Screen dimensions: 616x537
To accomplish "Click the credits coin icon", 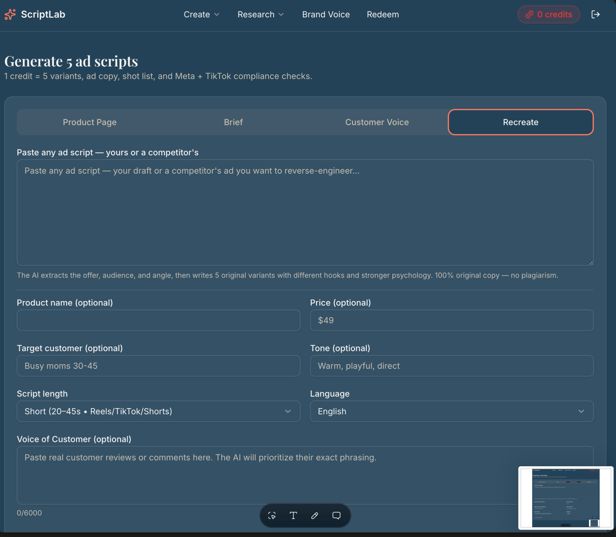I will (x=529, y=14).
